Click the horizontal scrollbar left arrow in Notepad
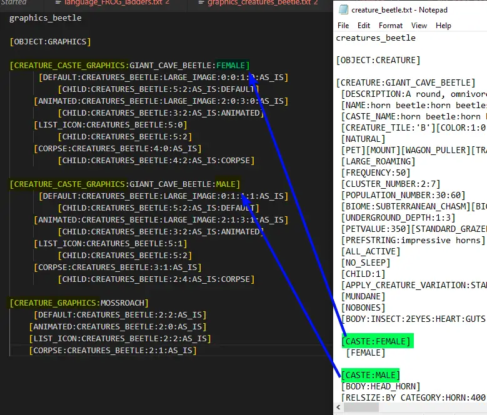The width and height of the screenshot is (487, 415). tap(338, 407)
